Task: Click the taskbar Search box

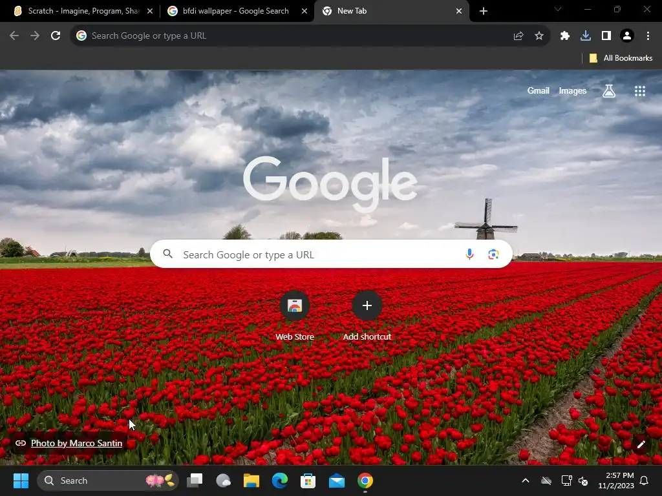Action: (108, 480)
